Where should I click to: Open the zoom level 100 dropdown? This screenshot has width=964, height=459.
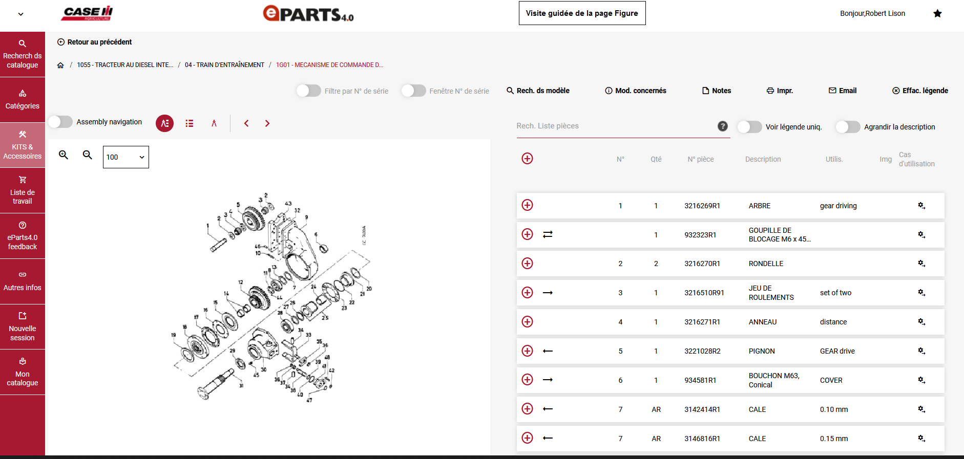click(126, 157)
